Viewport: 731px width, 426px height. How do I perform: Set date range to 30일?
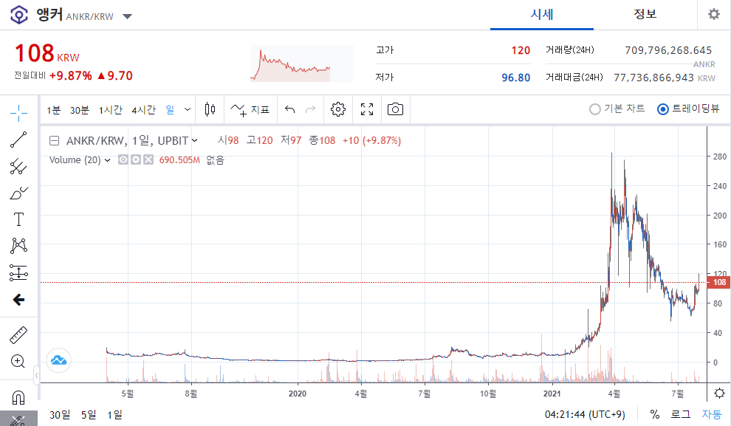click(x=60, y=414)
